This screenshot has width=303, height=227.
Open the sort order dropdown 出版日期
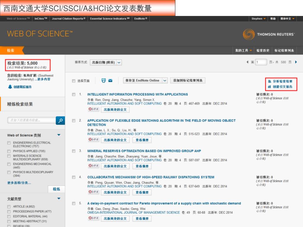(x=106, y=63)
